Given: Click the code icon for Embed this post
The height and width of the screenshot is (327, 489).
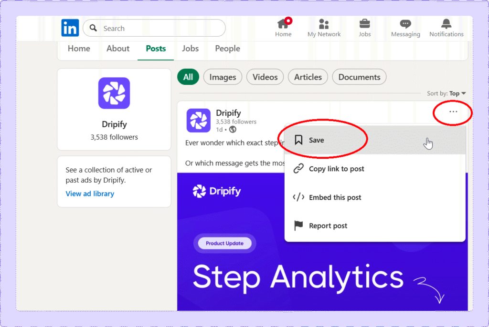Looking at the screenshot, I should [x=299, y=197].
